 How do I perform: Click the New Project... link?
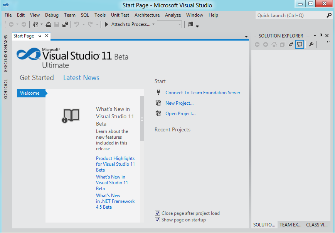tap(180, 103)
